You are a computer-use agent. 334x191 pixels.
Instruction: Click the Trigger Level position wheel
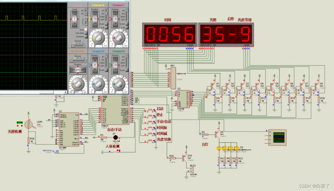75,19
